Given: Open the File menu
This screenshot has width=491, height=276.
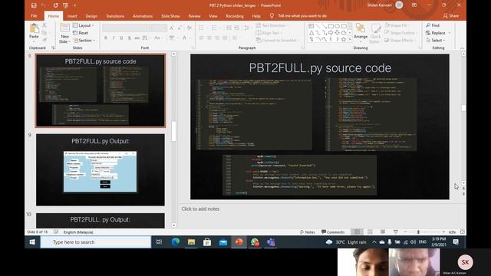Looking at the screenshot, I should click(x=34, y=16).
